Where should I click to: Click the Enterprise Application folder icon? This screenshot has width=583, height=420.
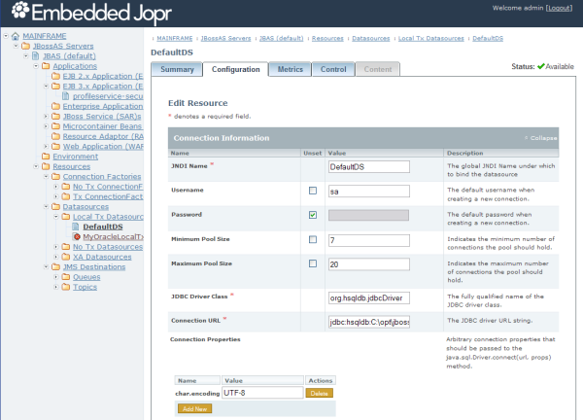click(55, 106)
